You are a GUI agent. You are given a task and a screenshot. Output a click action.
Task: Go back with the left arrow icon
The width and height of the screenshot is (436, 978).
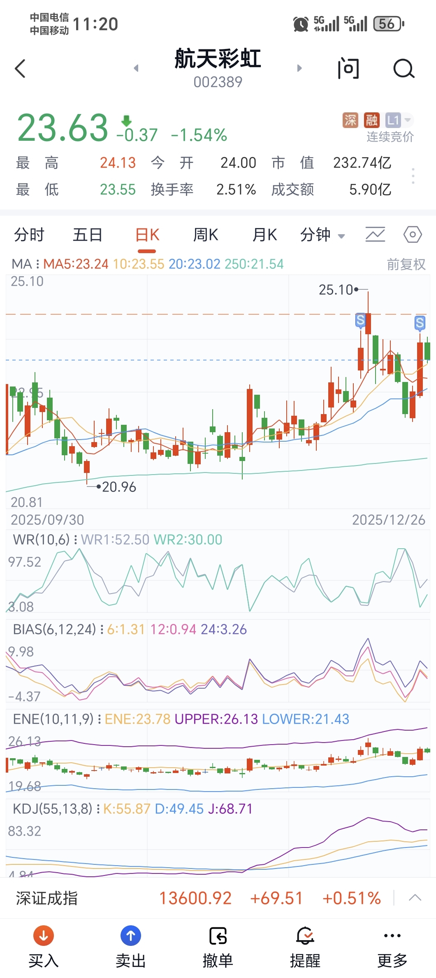tap(20, 68)
